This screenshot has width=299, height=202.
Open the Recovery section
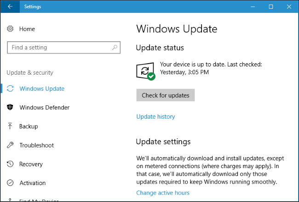coord(31,164)
